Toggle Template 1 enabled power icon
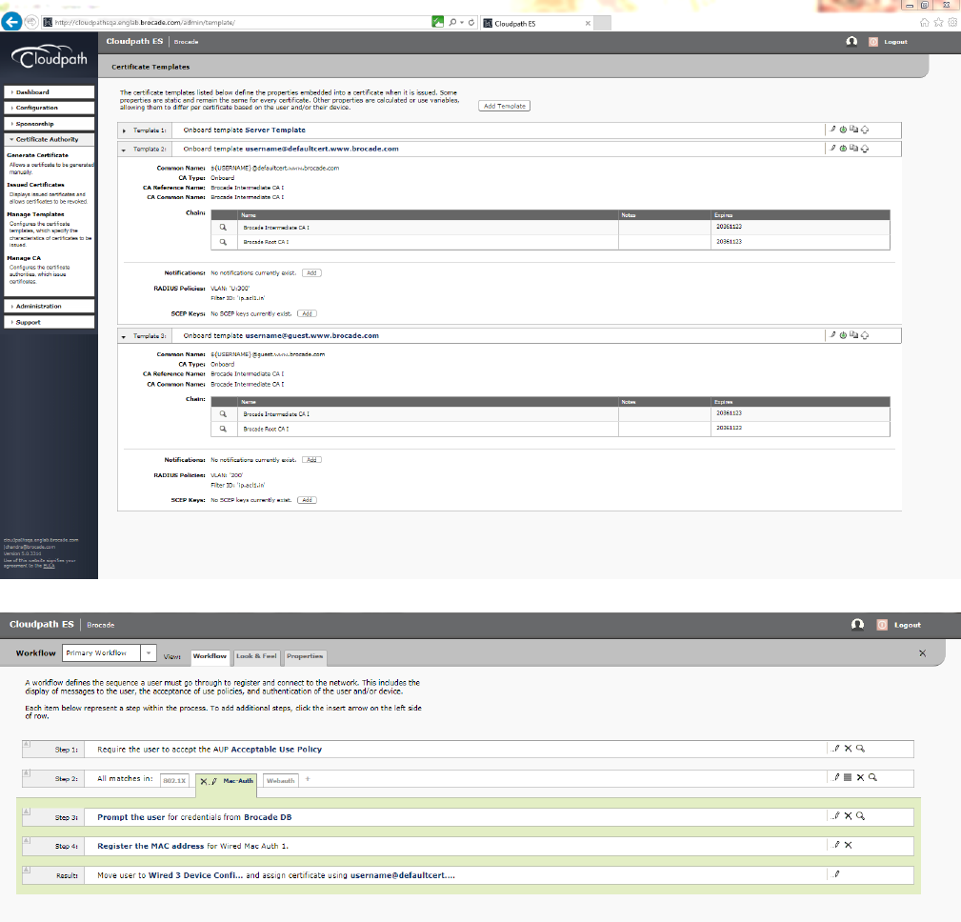Screen dimensions: 961x922 [843, 130]
